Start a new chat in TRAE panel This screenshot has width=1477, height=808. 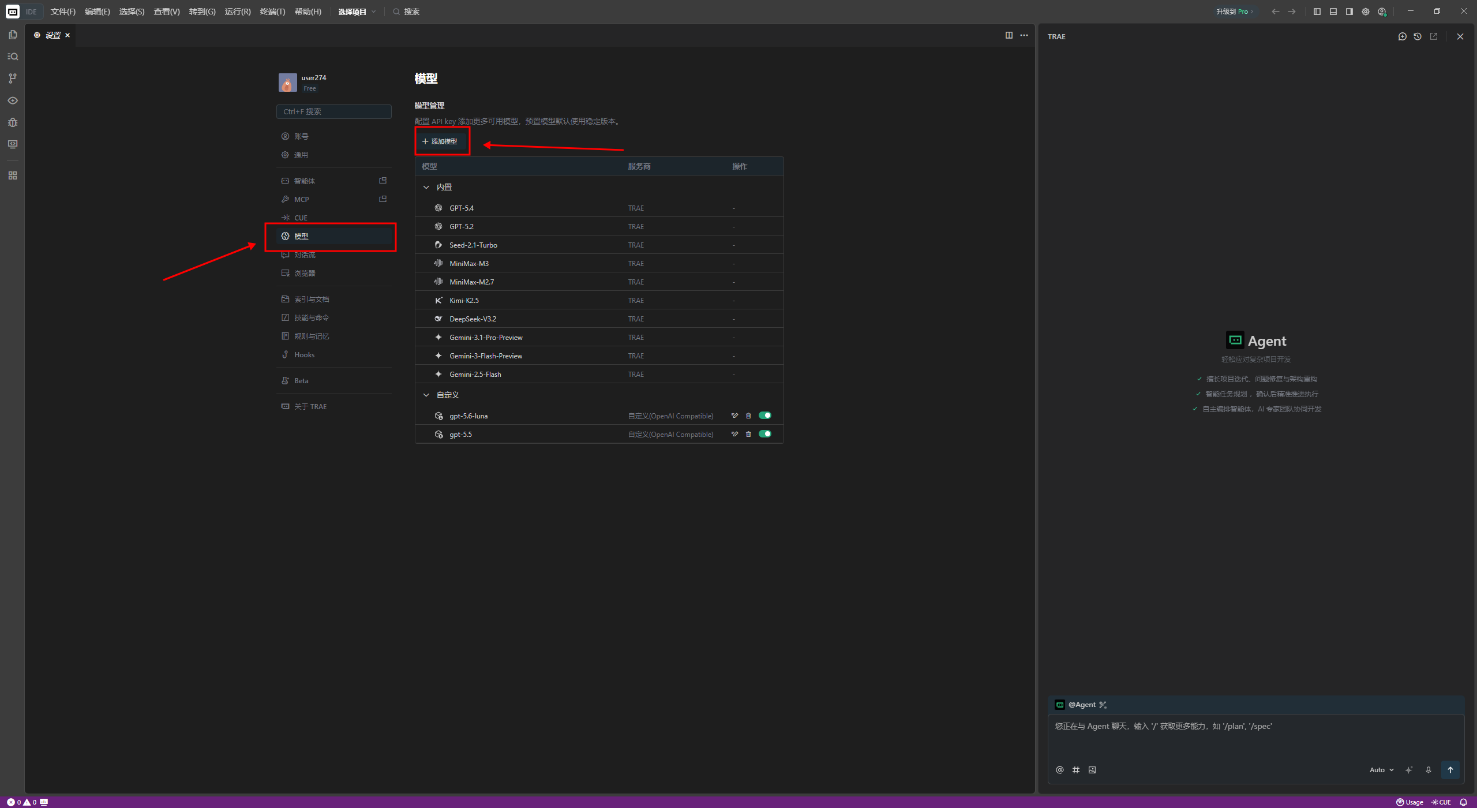(x=1403, y=36)
